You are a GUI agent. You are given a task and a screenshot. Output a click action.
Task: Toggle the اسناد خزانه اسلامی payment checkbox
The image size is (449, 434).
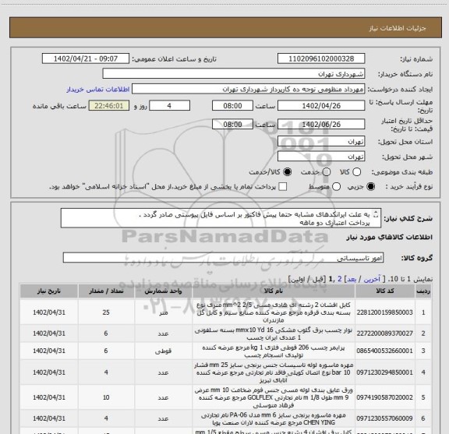coord(283,187)
